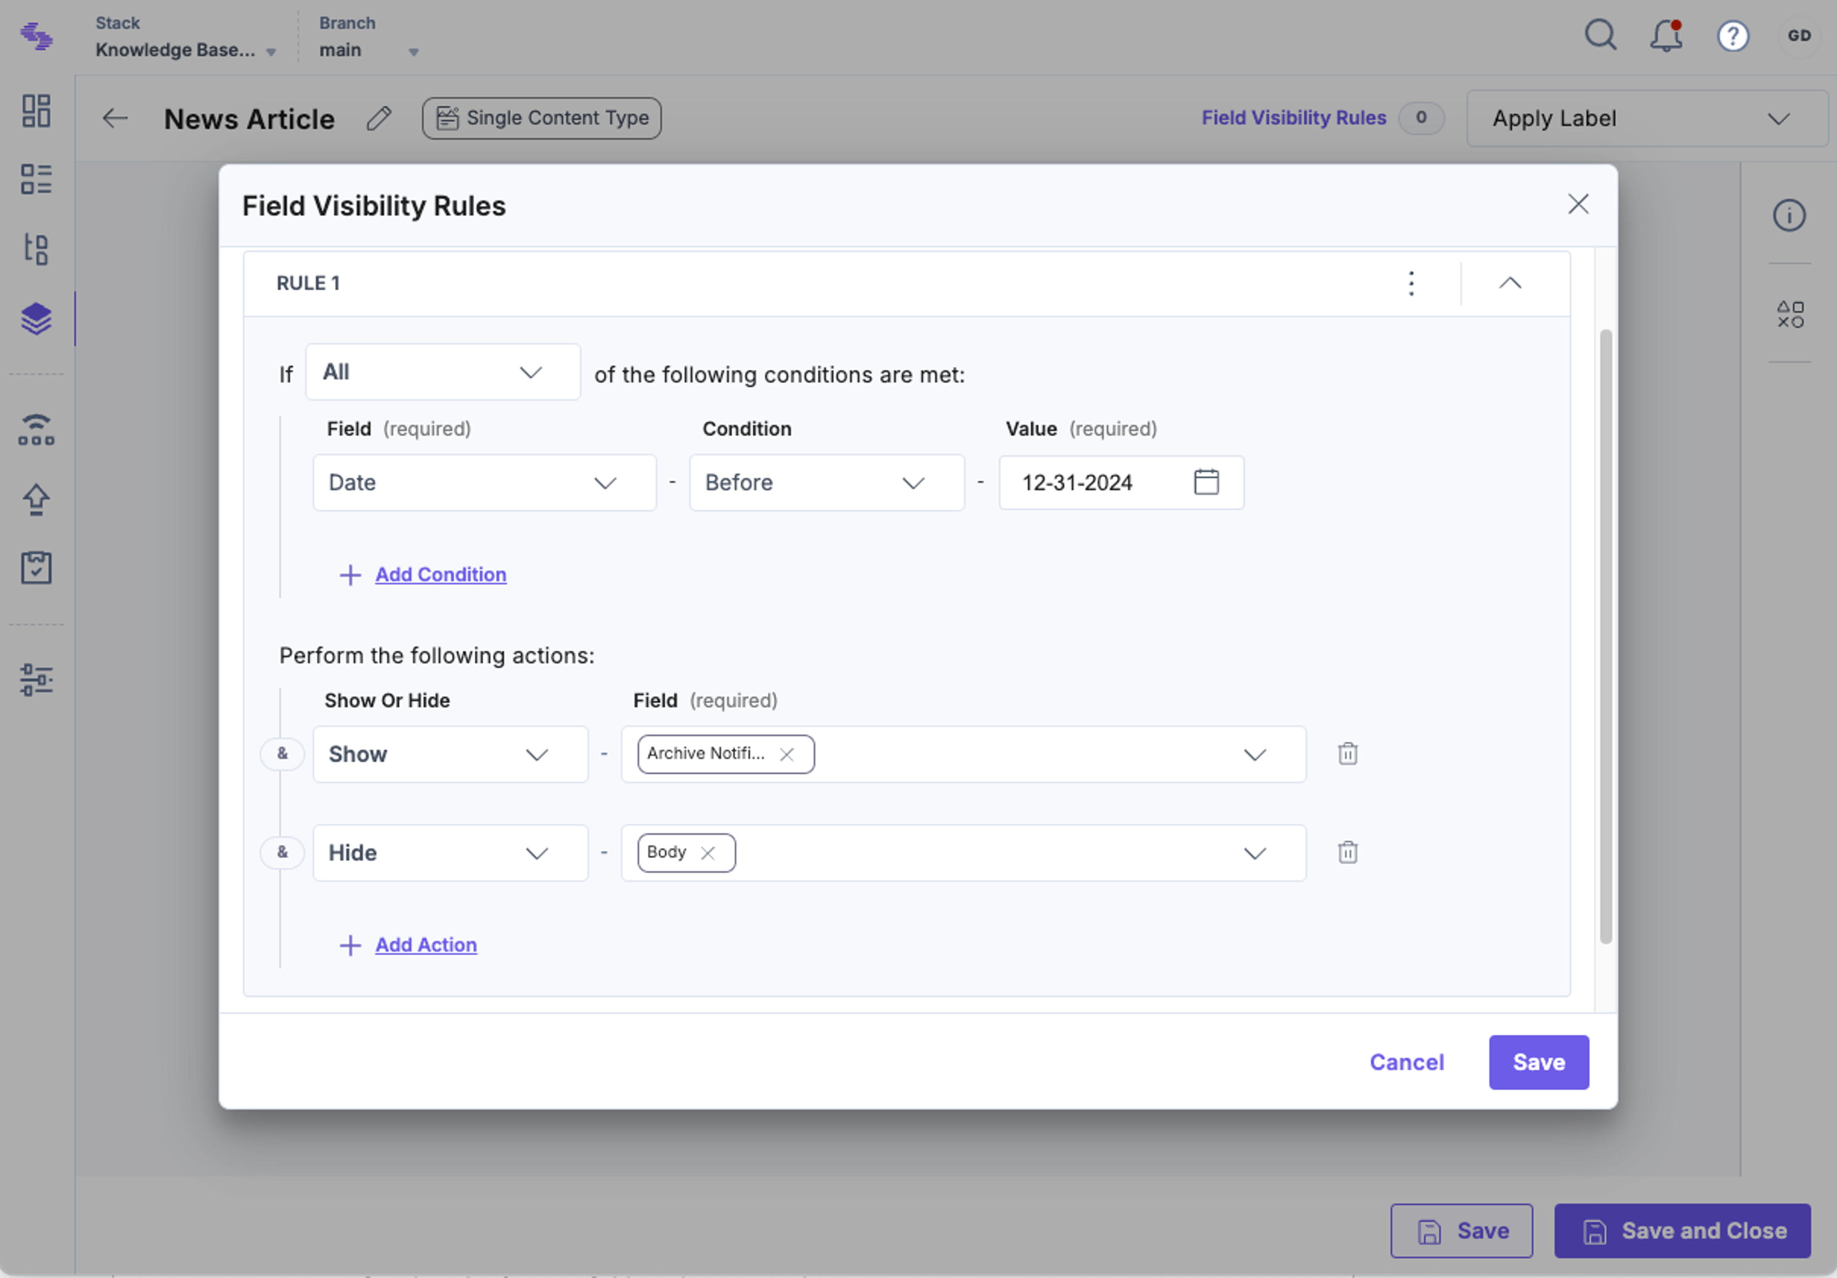Screen dimensions: 1837x1278
Task: Click the shapes widget icon in right panel
Action: click(x=1791, y=314)
